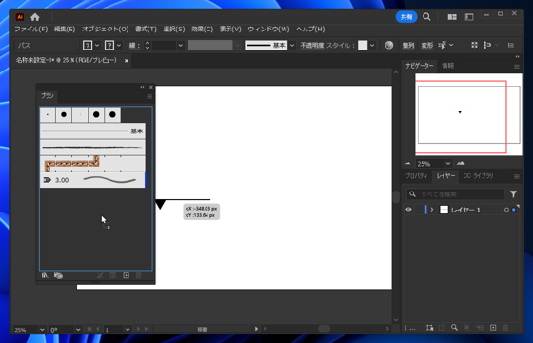Open the brush definition 基本 dropdown

coord(292,45)
